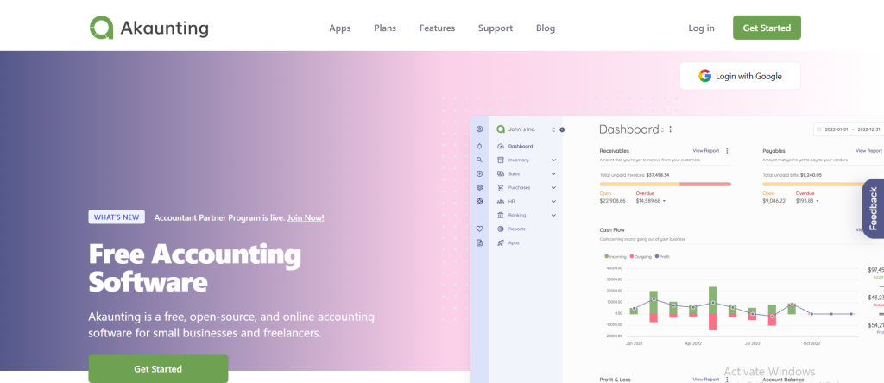Click the Akaunting logo in the header
Viewport: 884px width, 383px height.
(148, 28)
